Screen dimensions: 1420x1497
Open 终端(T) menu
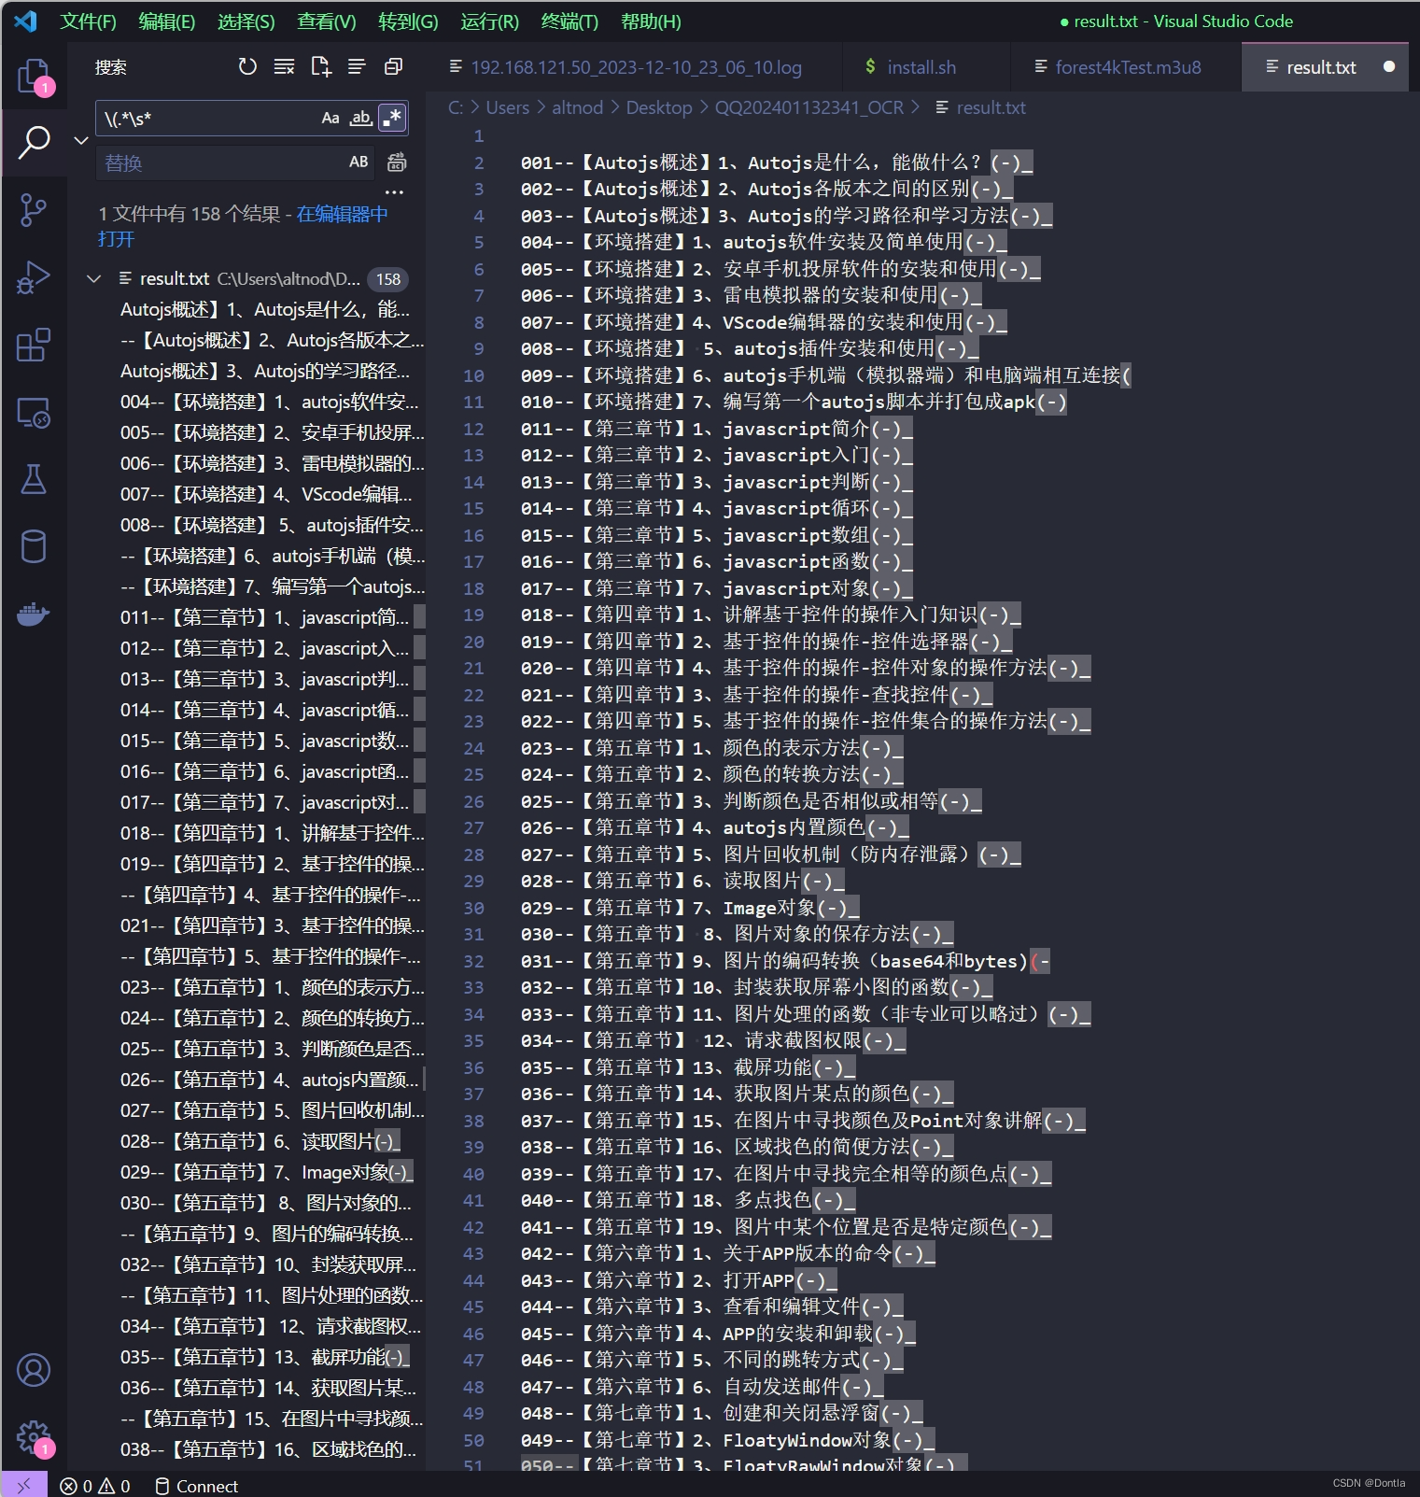pyautogui.click(x=569, y=21)
